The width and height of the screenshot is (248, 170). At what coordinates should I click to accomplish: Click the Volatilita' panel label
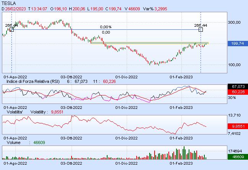[15, 112]
